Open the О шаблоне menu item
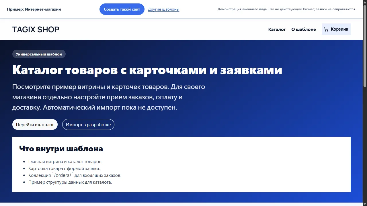 click(x=304, y=29)
